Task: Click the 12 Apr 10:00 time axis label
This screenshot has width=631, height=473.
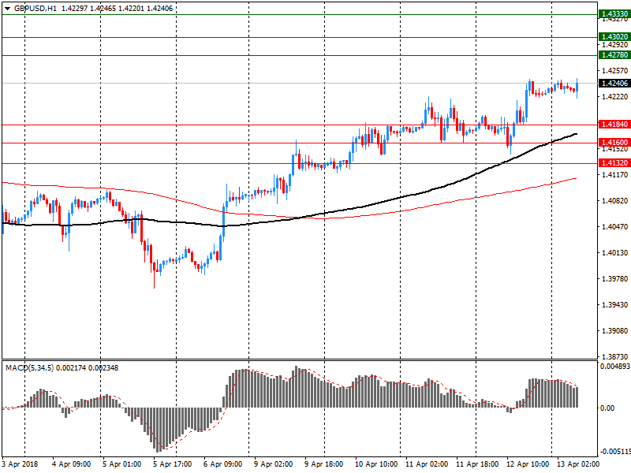Action: tap(528, 464)
